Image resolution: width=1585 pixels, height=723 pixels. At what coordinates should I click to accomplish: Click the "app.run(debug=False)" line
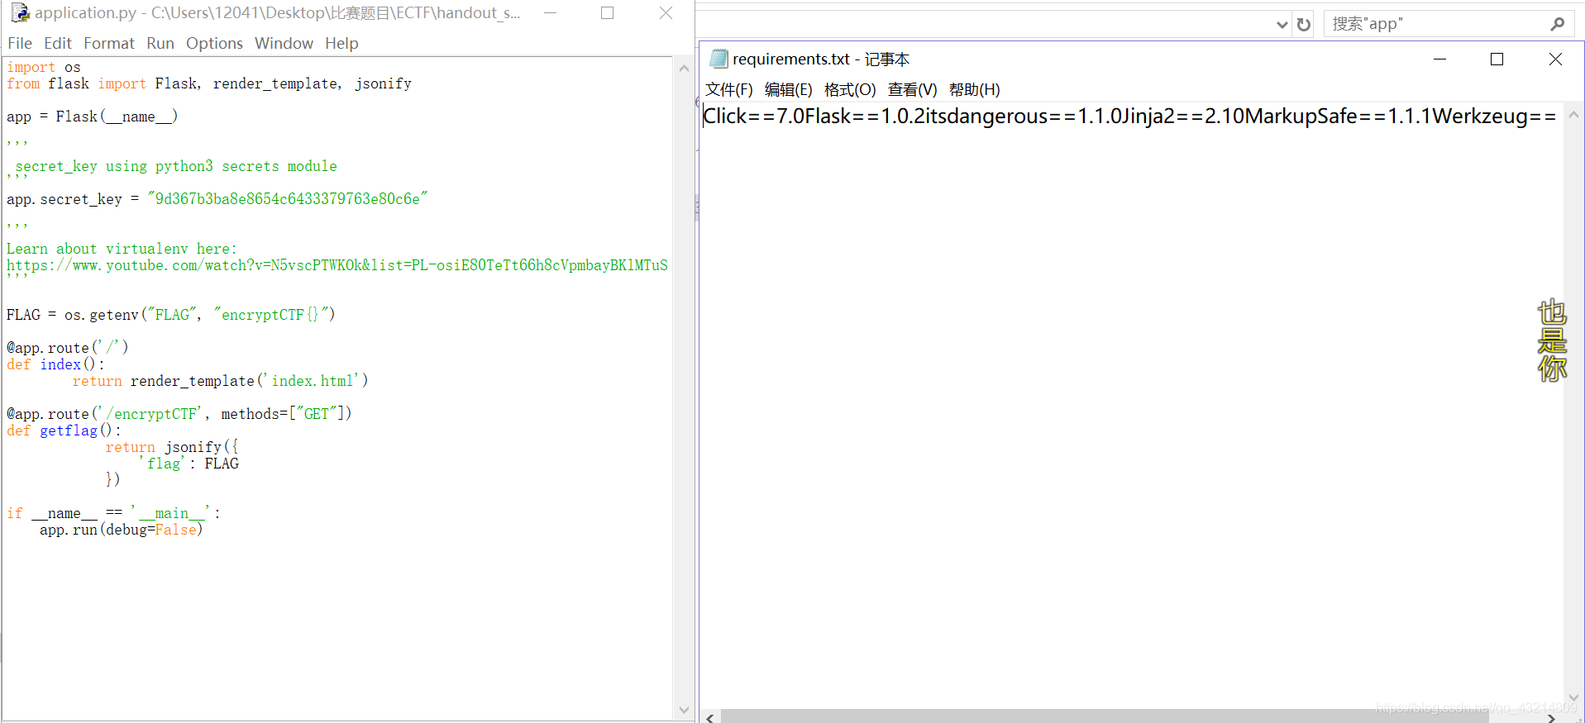click(x=122, y=530)
